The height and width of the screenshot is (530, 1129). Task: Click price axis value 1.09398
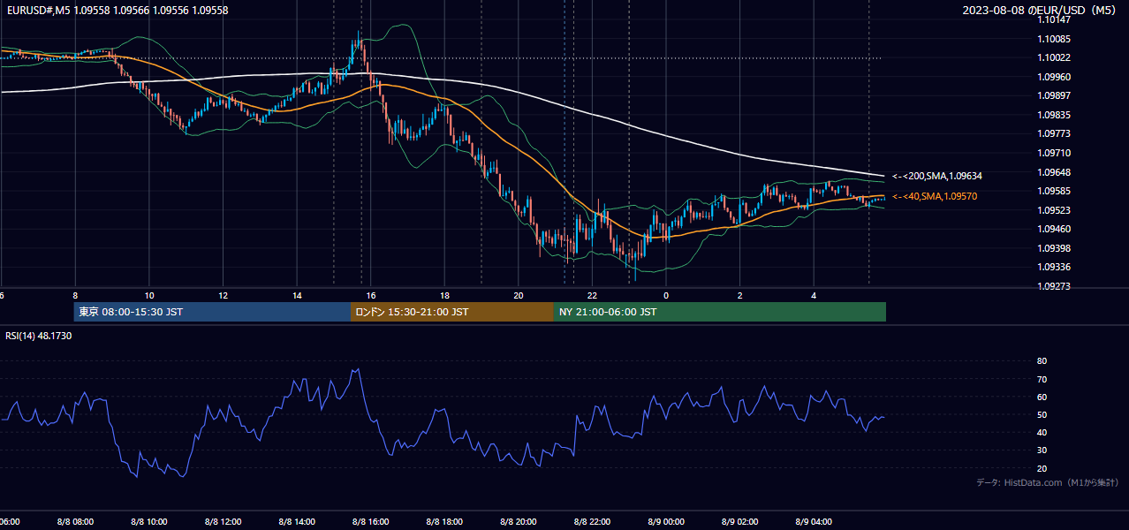1054,248
